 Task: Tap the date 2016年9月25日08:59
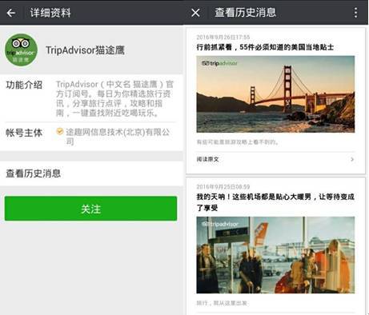coord(223,186)
